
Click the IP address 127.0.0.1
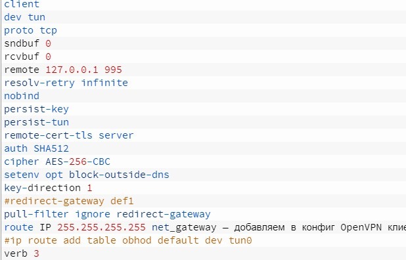click(x=72, y=70)
